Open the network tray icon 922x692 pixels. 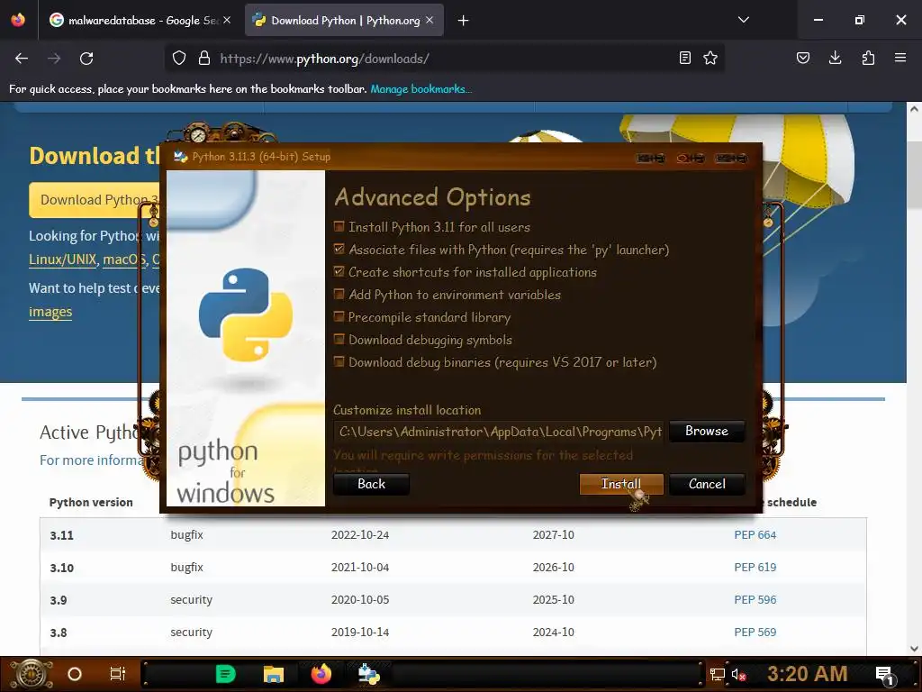(x=718, y=674)
